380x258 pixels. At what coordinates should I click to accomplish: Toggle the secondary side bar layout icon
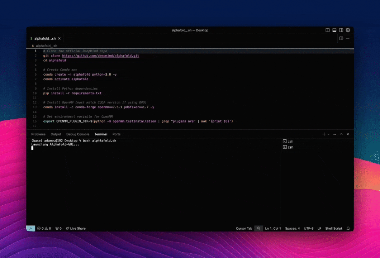point(341,30)
